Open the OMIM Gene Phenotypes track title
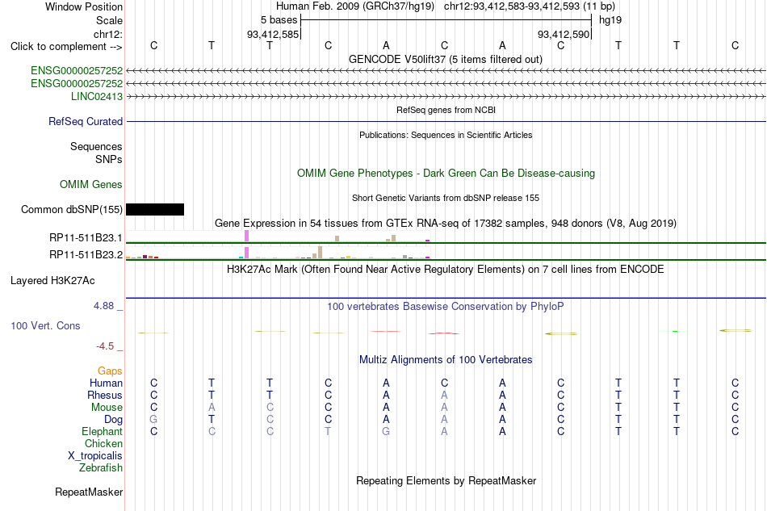The image size is (767, 511). (x=446, y=173)
